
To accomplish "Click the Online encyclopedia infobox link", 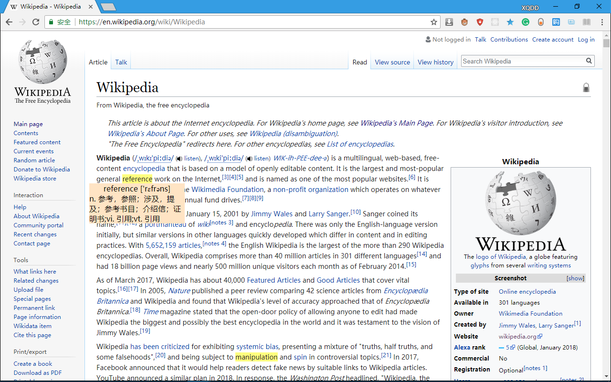I will [527, 292].
